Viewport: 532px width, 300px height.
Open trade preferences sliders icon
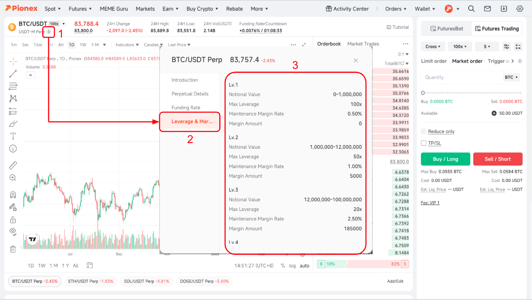point(507,47)
